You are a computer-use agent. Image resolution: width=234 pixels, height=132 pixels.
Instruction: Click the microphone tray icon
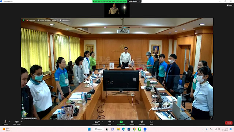(x=207, y=129)
